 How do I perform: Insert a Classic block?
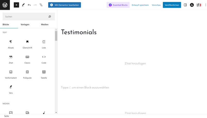27,60
